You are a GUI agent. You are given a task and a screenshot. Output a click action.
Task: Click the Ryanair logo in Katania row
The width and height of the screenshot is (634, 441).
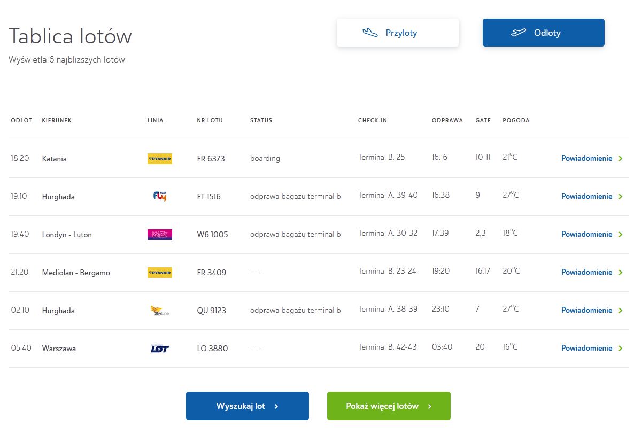[159, 159]
